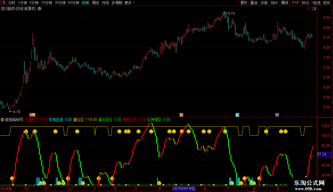This screenshot has width=333, height=192.
Task: Click the diamond marker icon
Action: click(x=309, y=9)
